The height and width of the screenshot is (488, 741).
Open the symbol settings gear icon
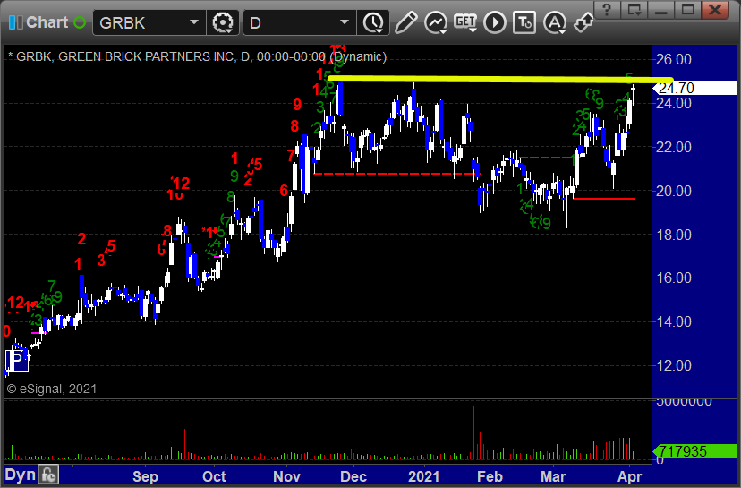(x=223, y=22)
